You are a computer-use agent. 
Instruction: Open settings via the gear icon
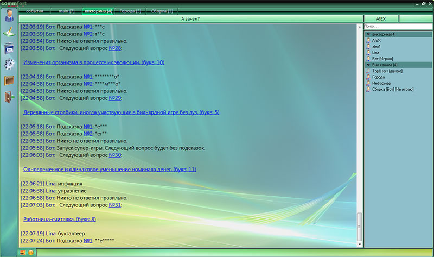click(9, 65)
